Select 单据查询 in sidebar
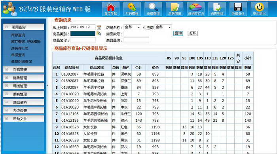Viewport: 277px width, 154px height. click(x=18, y=55)
